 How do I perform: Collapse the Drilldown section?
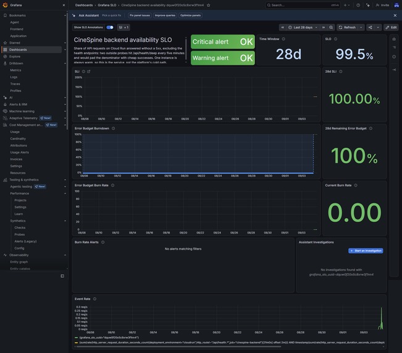65,63
